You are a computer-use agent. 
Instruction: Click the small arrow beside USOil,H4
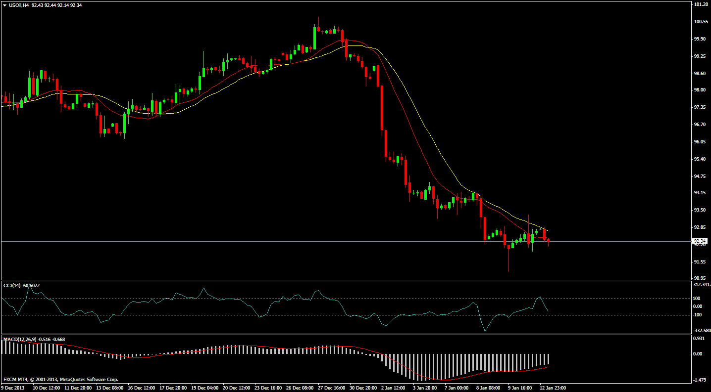[4, 5]
